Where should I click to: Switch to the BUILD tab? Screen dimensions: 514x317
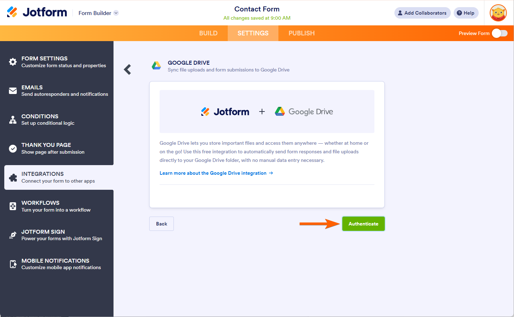point(208,33)
